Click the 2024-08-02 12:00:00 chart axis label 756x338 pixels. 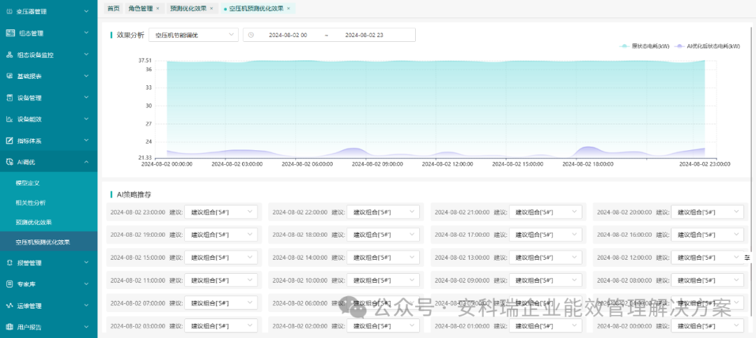[x=447, y=164]
